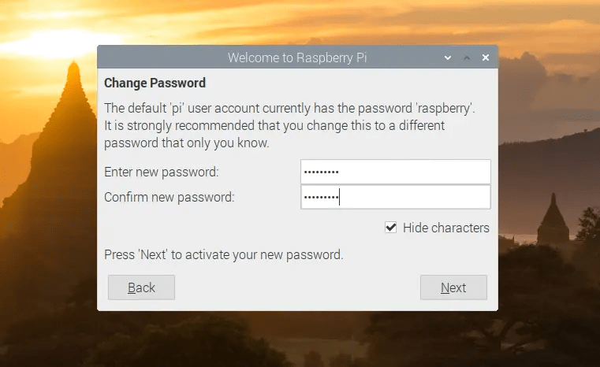Image resolution: width=600 pixels, height=367 pixels.
Task: Click the 'Welcome to Raspberry Pi' title bar
Action: 296,58
